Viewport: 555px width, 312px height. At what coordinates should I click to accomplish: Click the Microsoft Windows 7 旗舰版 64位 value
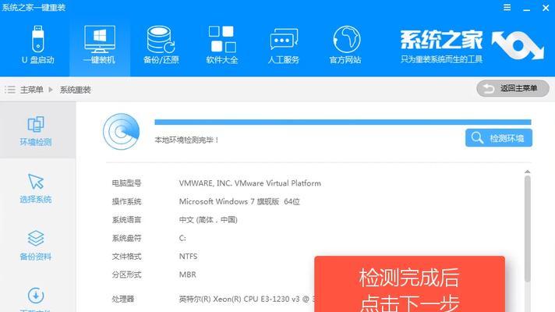click(239, 201)
